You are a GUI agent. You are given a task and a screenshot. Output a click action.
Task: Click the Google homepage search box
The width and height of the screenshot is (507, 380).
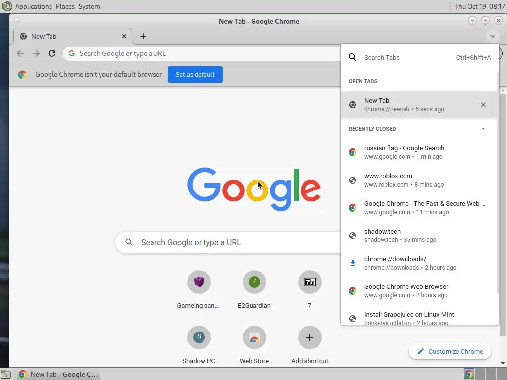(x=228, y=242)
